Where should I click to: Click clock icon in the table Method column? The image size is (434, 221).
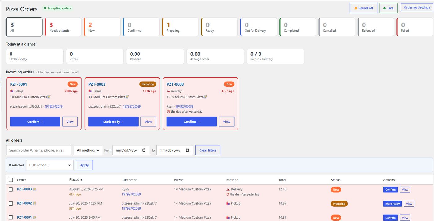(x=228, y=195)
